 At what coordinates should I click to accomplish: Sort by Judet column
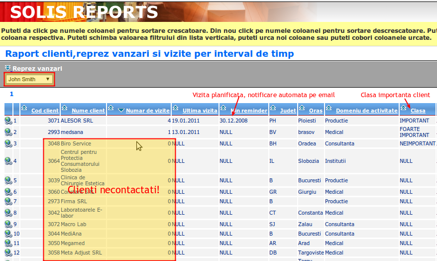(288, 111)
